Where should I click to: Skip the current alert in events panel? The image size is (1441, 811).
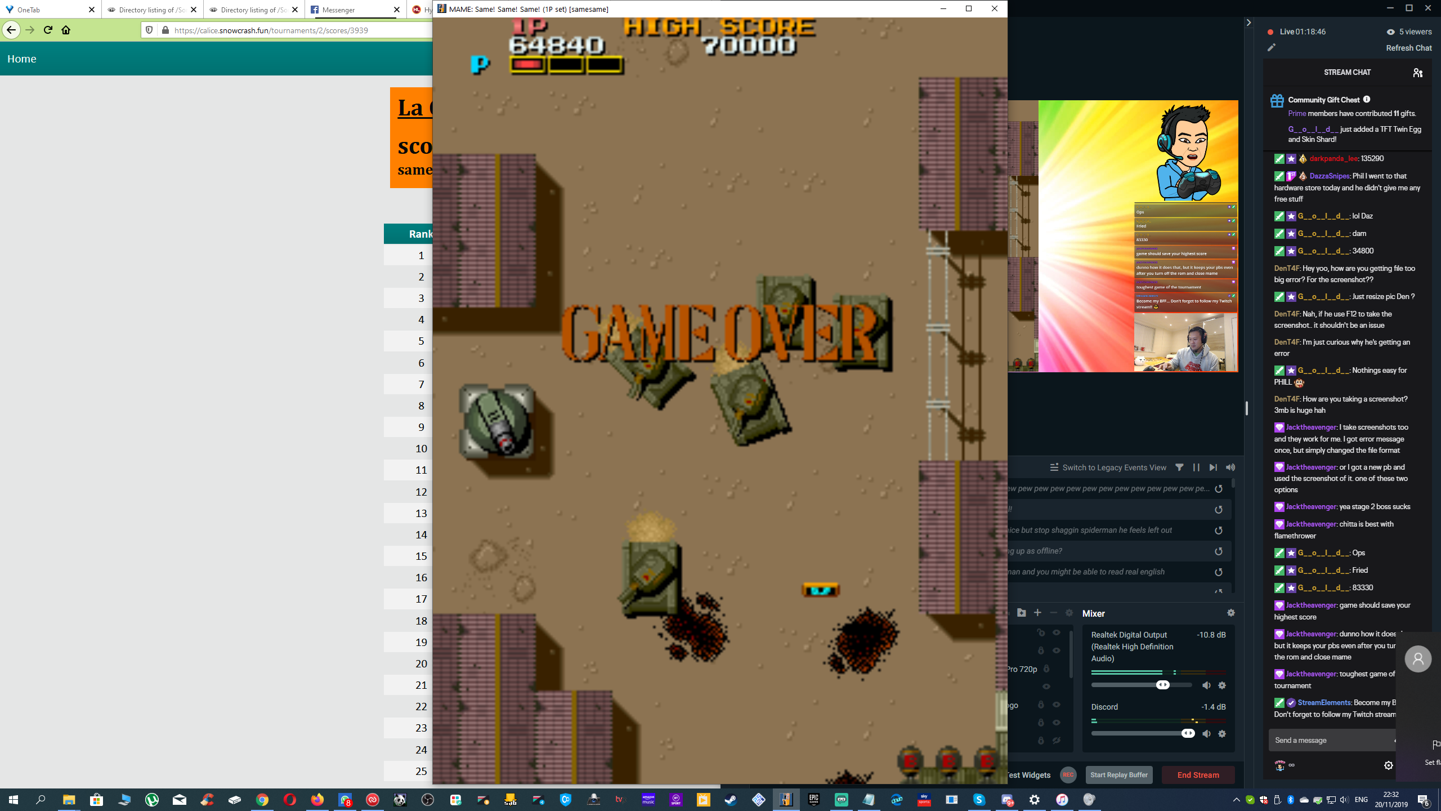1213,467
